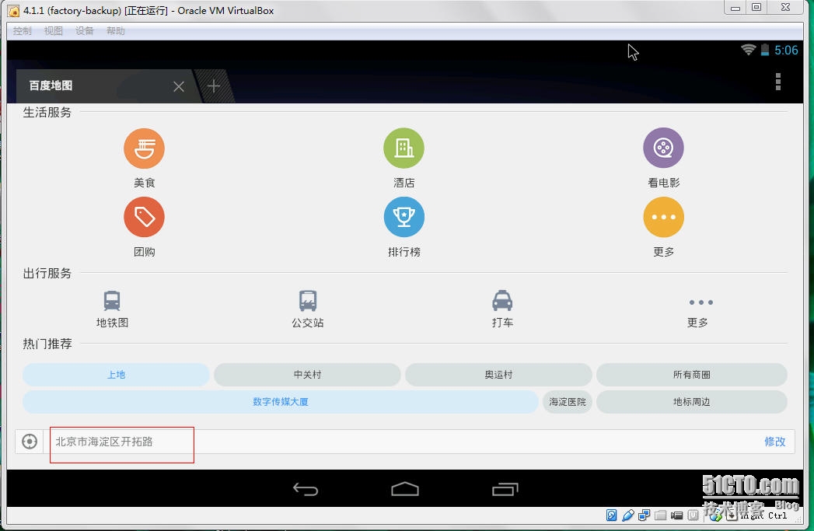This screenshot has height=531, width=814.
Task: Tap the locate-me crosshair icon
Action: (30, 442)
